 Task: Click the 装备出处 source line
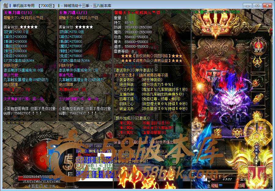click(144, 142)
